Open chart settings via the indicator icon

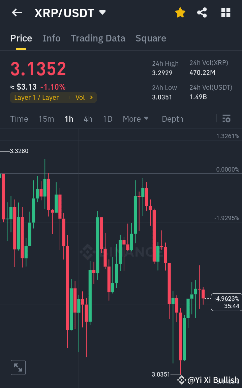pyautogui.click(x=226, y=119)
